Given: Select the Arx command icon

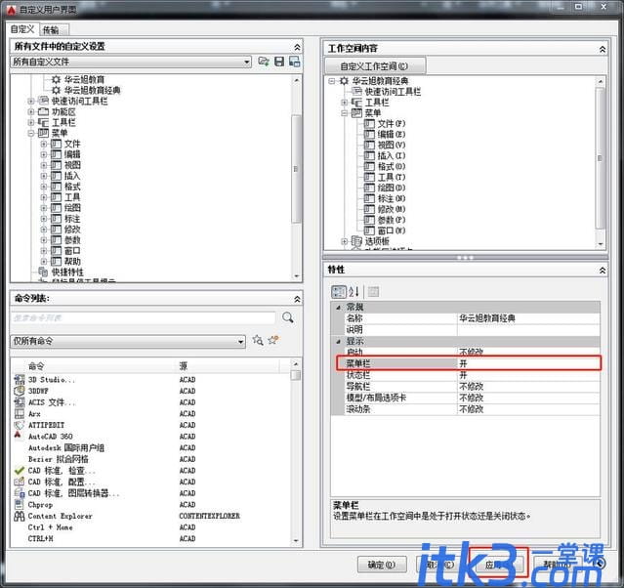Looking at the screenshot, I should pos(20,414).
